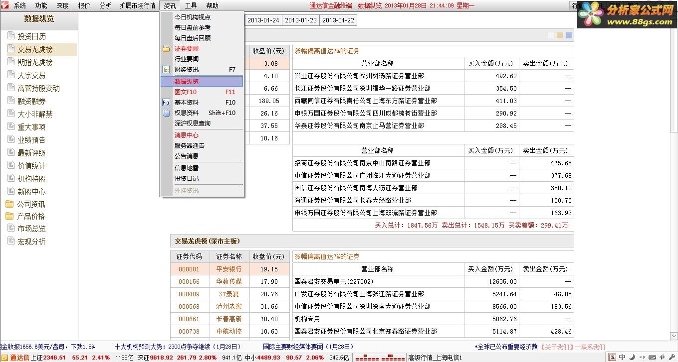Click the page icon beside 大小非解禁

11,114
